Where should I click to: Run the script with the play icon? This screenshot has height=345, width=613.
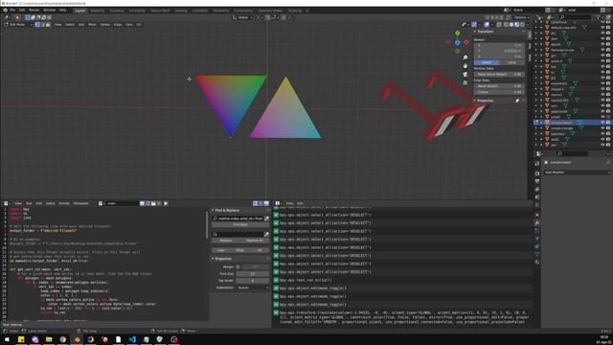(x=166, y=203)
